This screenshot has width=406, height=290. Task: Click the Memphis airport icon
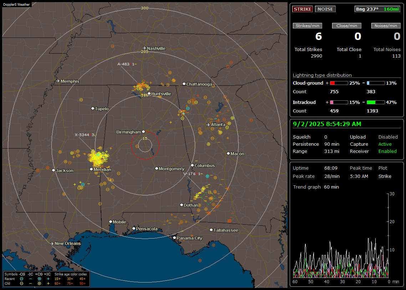pos(58,81)
